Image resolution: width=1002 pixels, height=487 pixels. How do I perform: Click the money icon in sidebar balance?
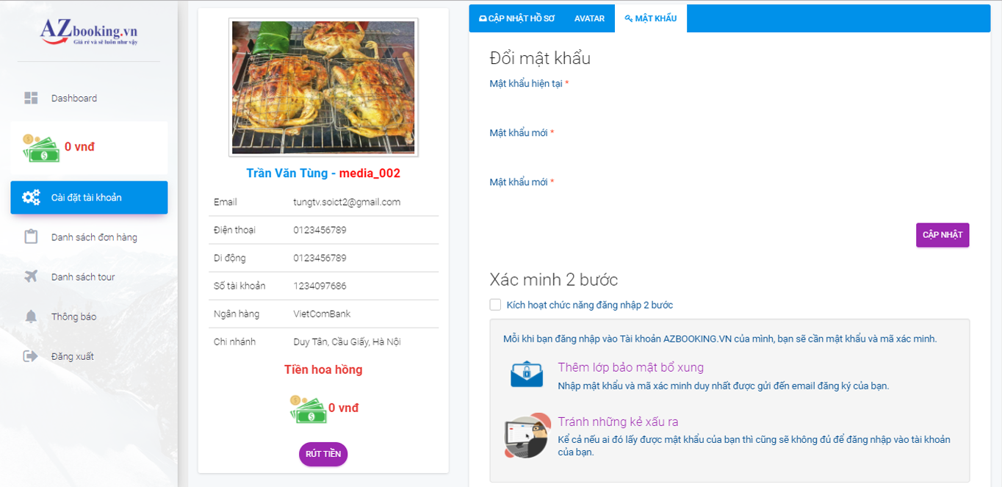tap(40, 148)
